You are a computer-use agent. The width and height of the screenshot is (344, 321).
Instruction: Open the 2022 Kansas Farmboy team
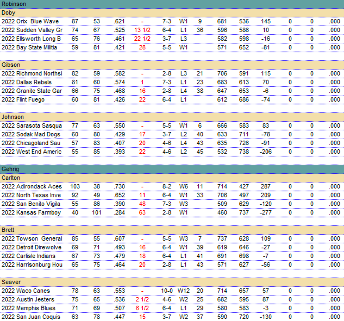[x=31, y=213]
